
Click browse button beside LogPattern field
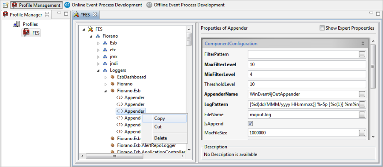[362, 104]
